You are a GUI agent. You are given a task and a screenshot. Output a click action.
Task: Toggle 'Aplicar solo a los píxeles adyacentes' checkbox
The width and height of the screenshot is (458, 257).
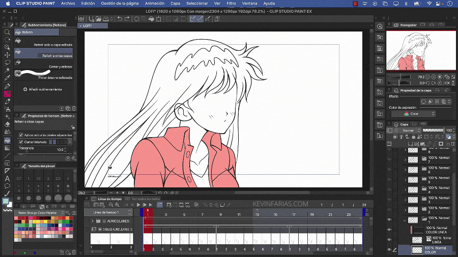tap(21, 135)
